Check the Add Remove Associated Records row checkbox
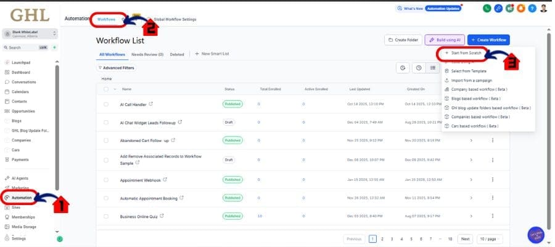555x247 pixels. pyautogui.click(x=106, y=160)
